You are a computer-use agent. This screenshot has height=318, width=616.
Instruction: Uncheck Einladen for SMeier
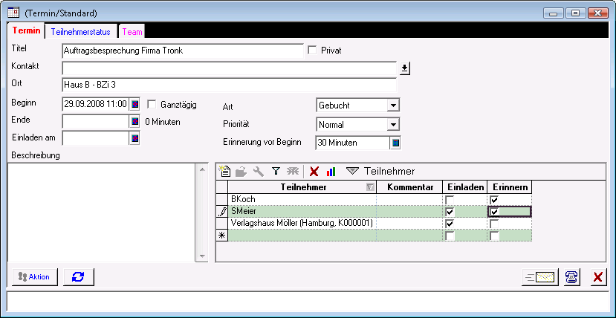pos(450,212)
